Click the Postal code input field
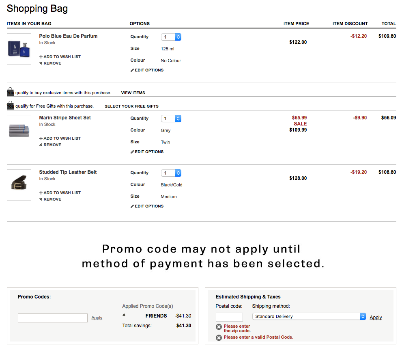The height and width of the screenshot is (348, 402). (229, 317)
